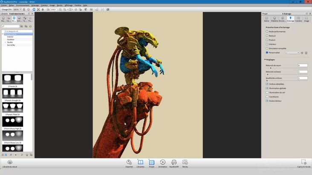The height and width of the screenshot is (175, 312).
Task: Click the downward arrow toolbar icon
Action: [43, 9]
